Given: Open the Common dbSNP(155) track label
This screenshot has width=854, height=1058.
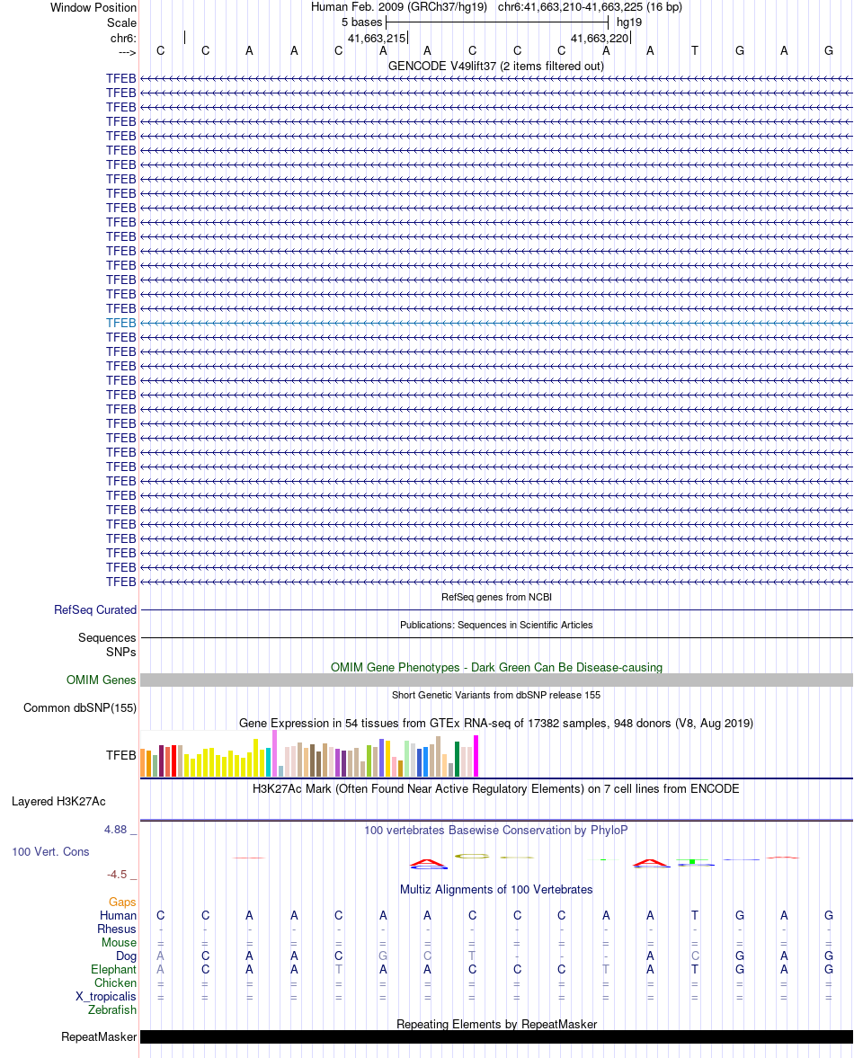Looking at the screenshot, I should click(x=80, y=707).
